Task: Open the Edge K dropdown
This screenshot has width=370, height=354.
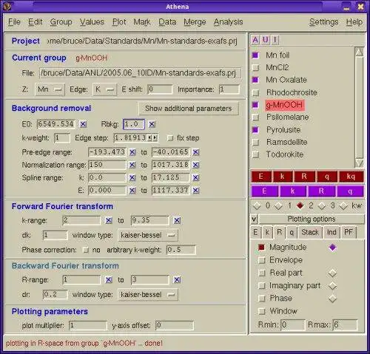Action: (104, 89)
